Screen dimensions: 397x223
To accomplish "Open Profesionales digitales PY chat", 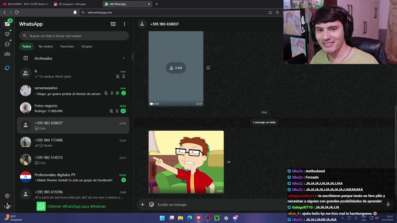I will pos(73,177).
